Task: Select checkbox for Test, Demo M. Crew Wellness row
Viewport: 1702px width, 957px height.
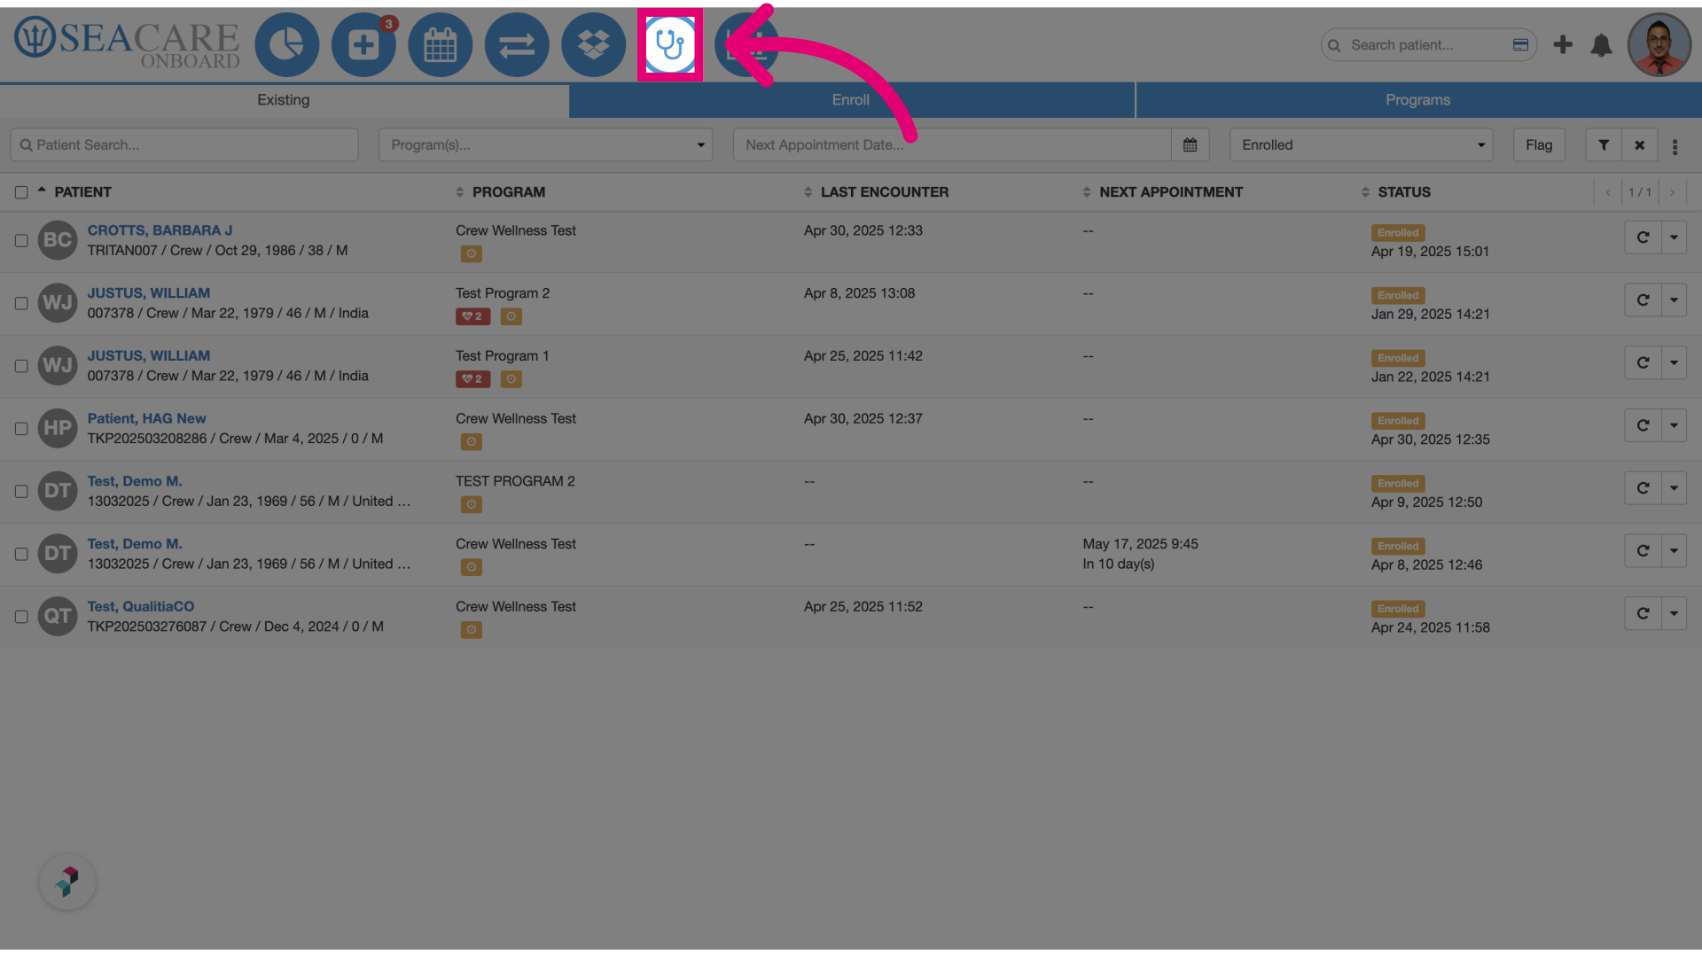Action: (21, 554)
